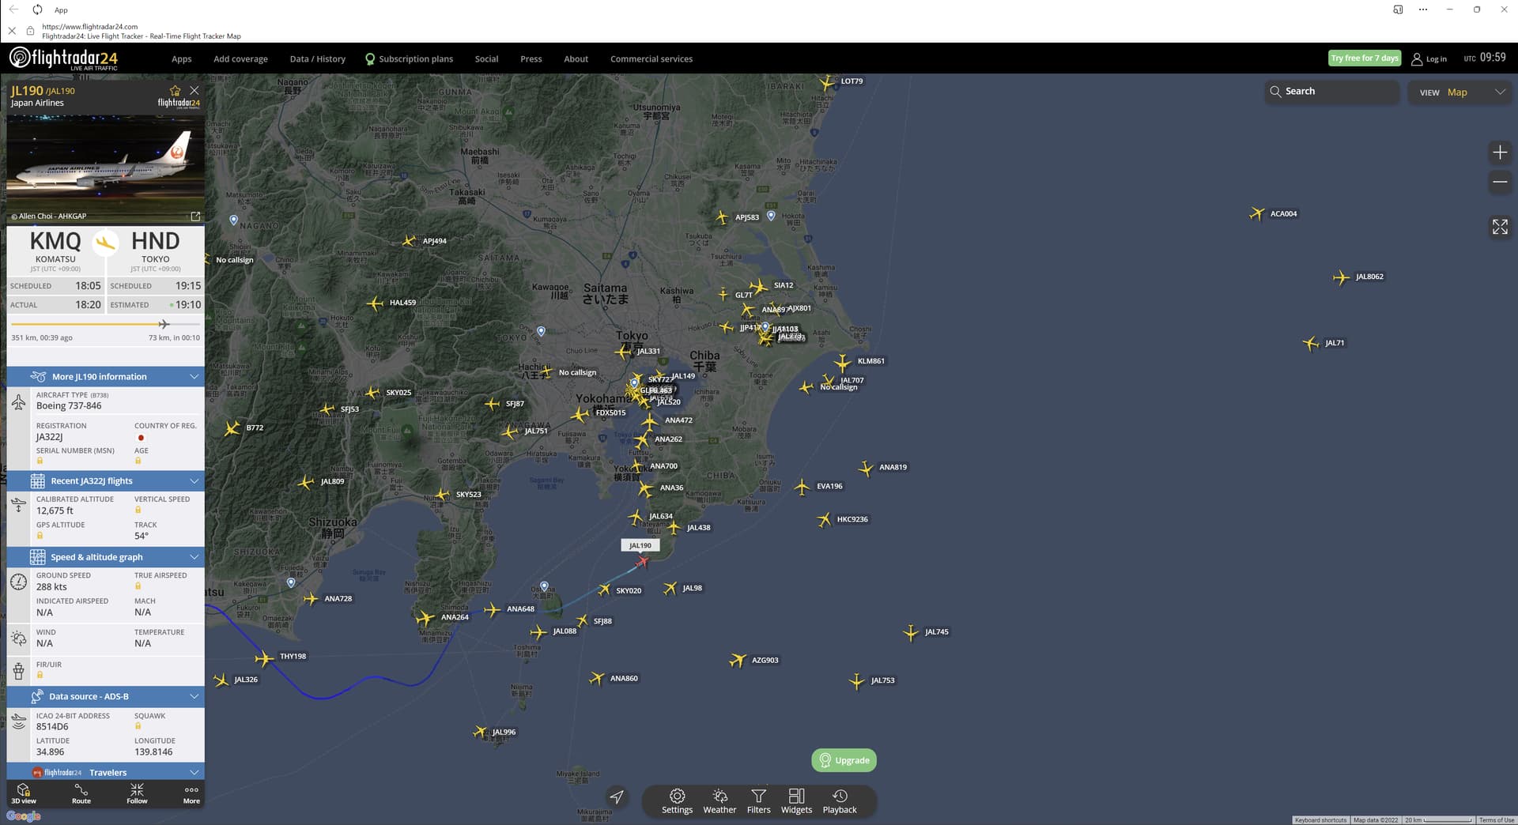Open the Weather overlay menu
The height and width of the screenshot is (825, 1518).
(x=719, y=801)
